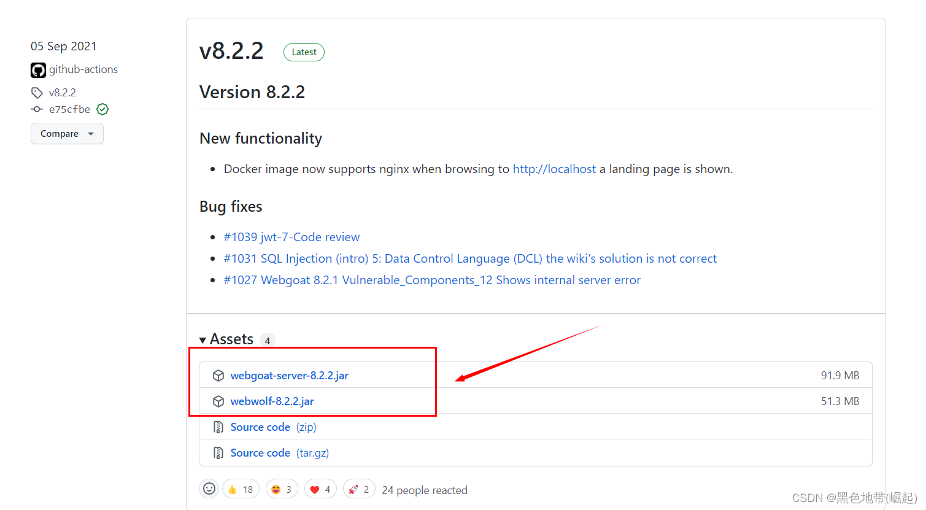Click the zip file icon for Source code (zip)
This screenshot has width=926, height=510.
click(218, 427)
